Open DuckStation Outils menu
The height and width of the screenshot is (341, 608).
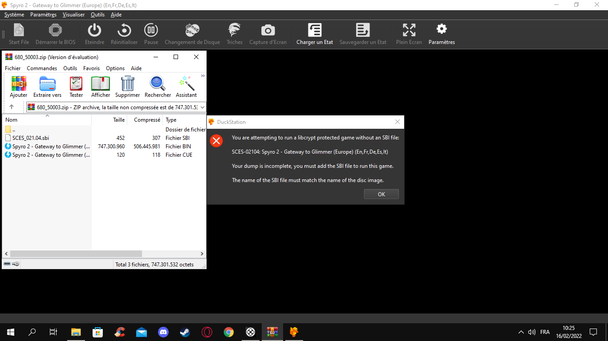coord(97,15)
